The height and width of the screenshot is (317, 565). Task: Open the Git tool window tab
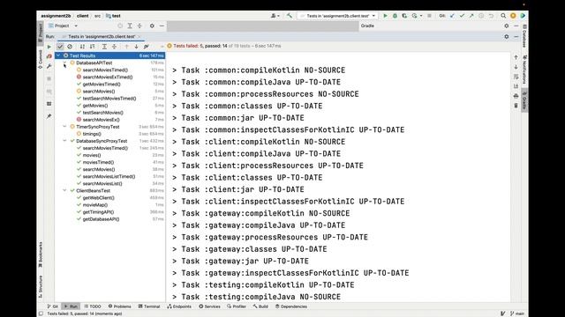tap(53, 306)
